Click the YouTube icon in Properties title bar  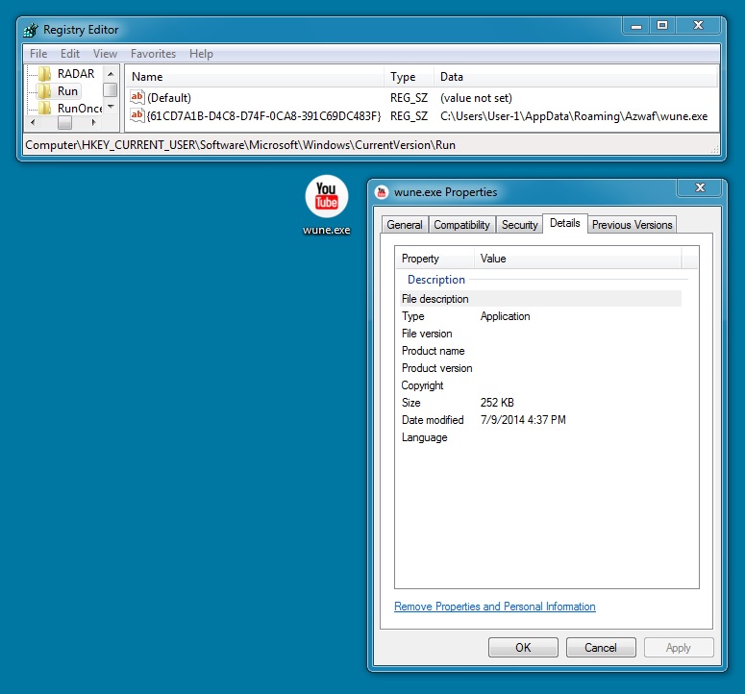coord(381,192)
